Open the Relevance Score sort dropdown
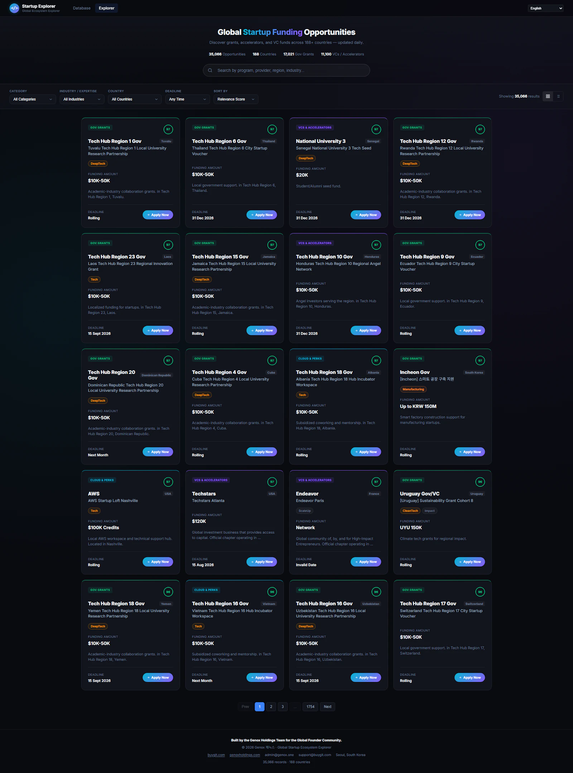This screenshot has height=773, width=573. [236, 99]
